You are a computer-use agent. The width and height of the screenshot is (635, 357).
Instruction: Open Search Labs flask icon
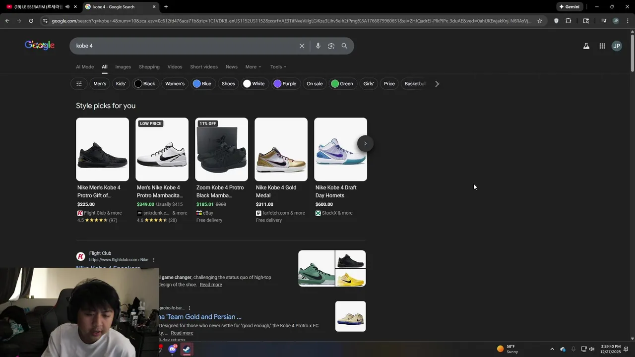[586, 46]
